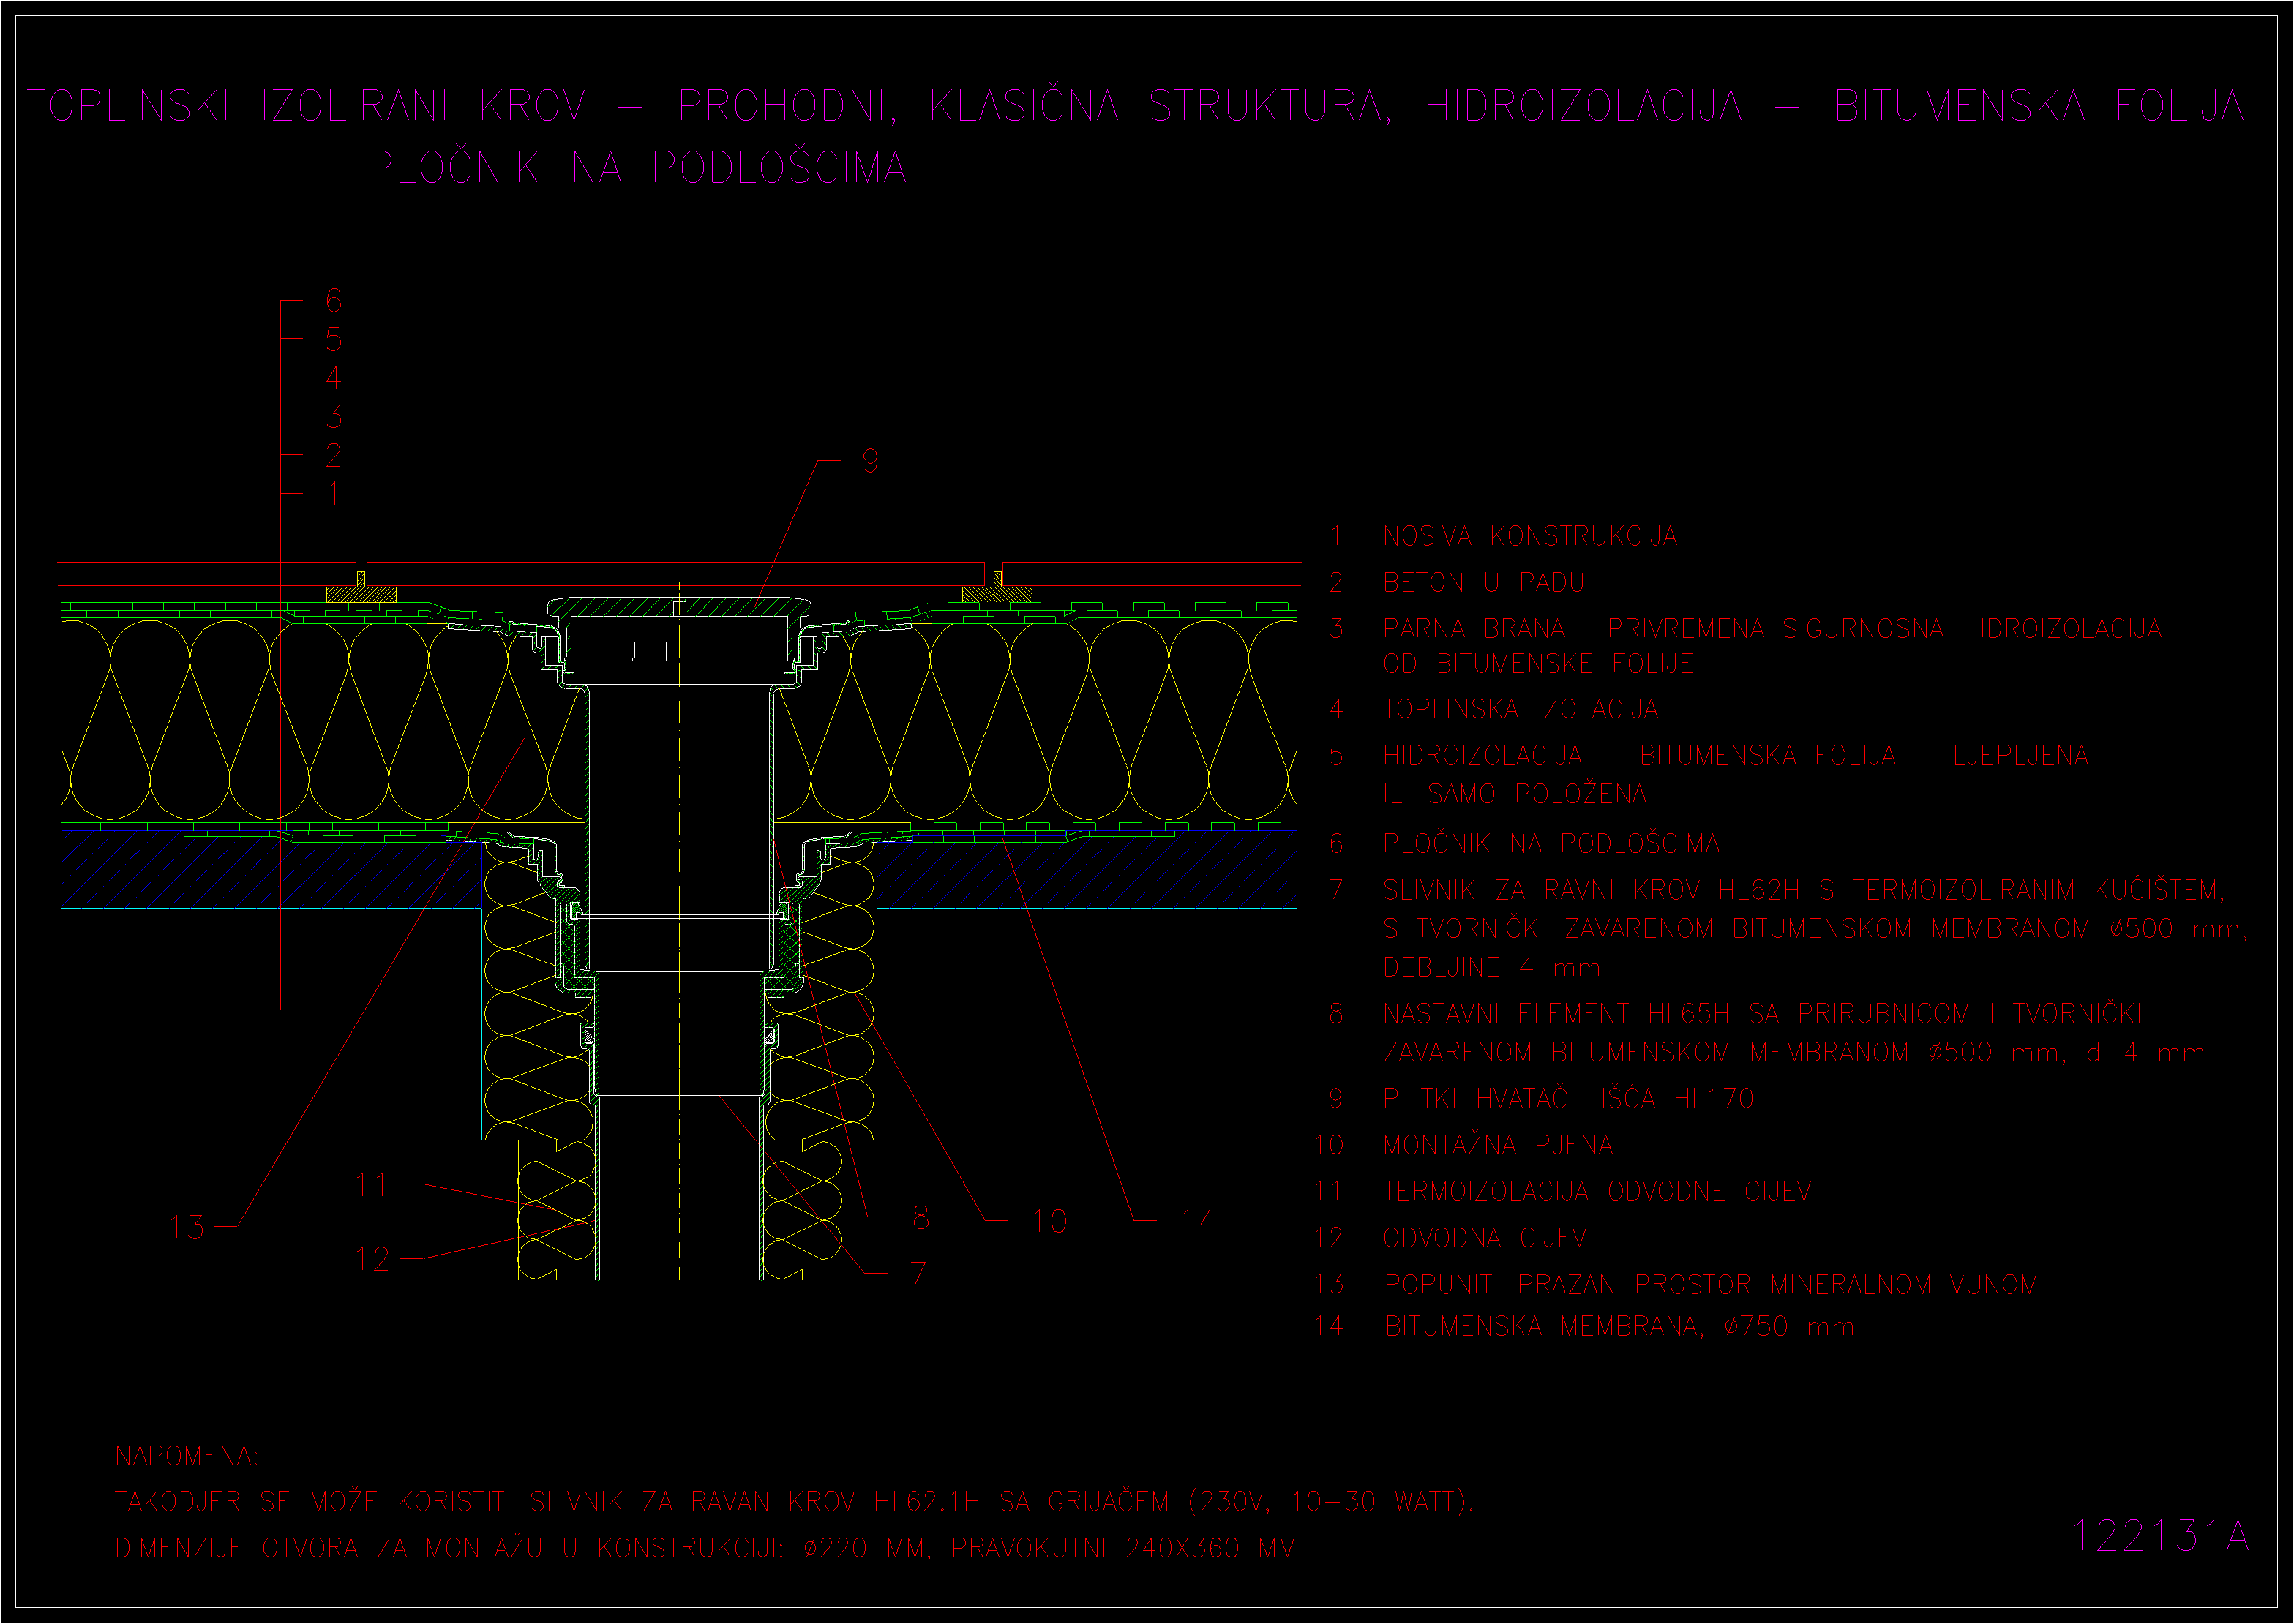Select legend text "TERMOIZOLACIJA ODVODNE CIJEVI"

click(x=1600, y=1191)
